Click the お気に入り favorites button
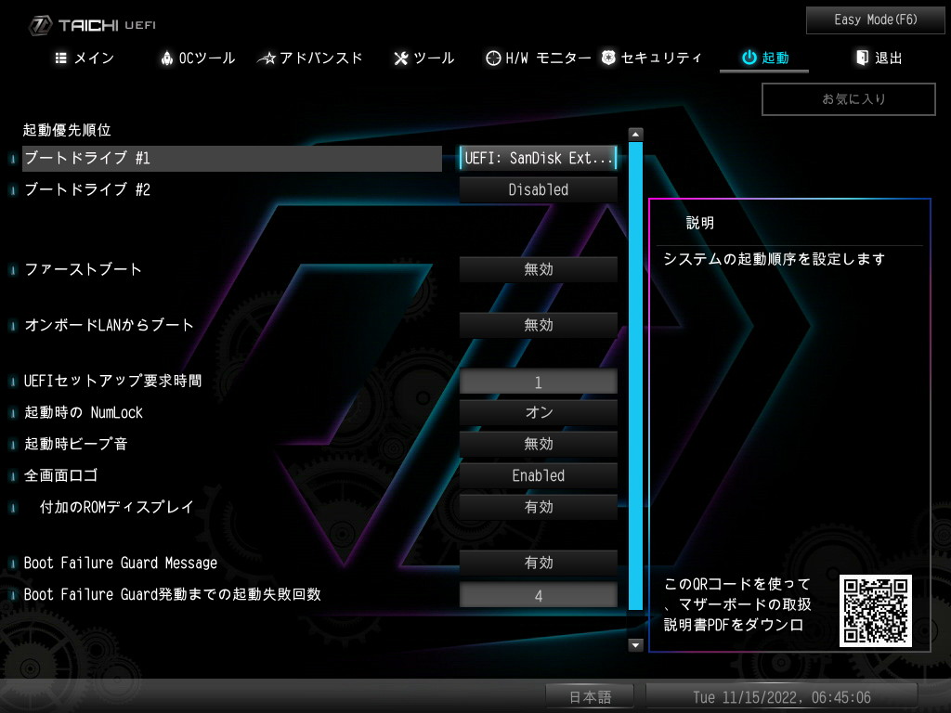 pyautogui.click(x=847, y=98)
